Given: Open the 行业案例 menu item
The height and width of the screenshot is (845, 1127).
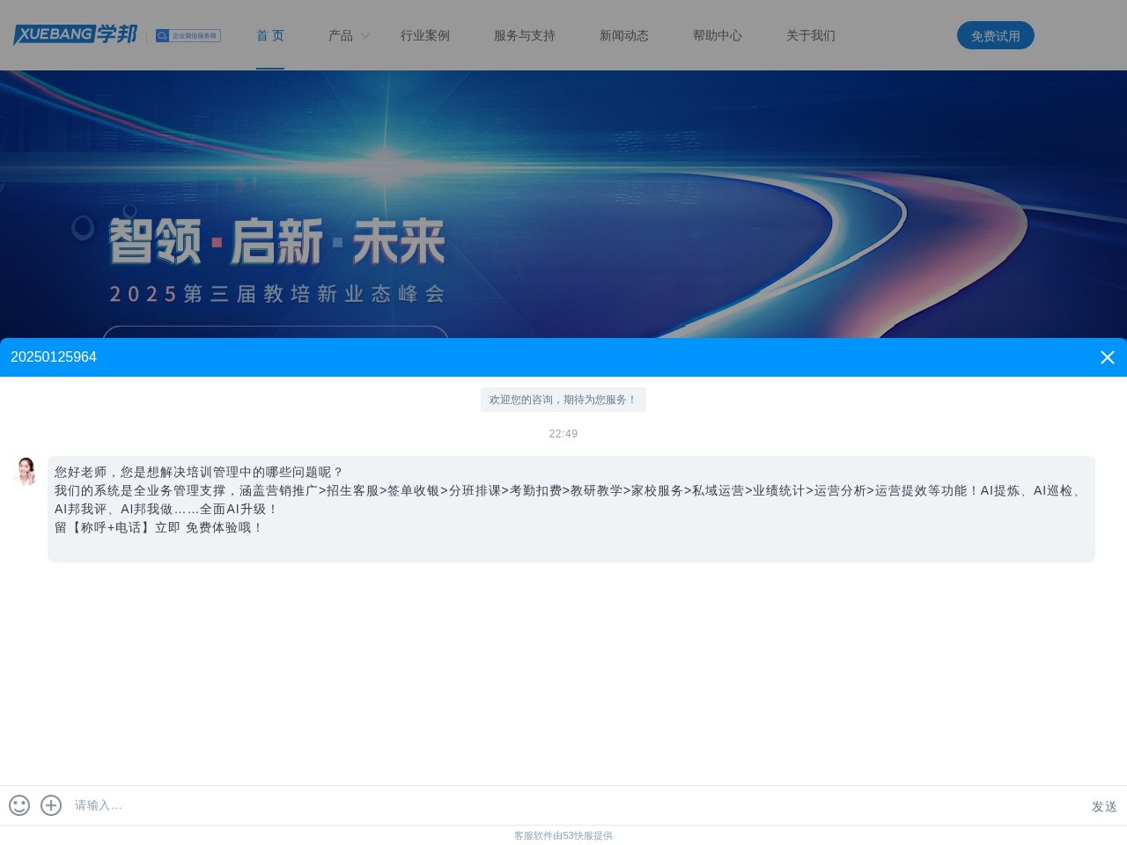Looking at the screenshot, I should click(x=424, y=36).
